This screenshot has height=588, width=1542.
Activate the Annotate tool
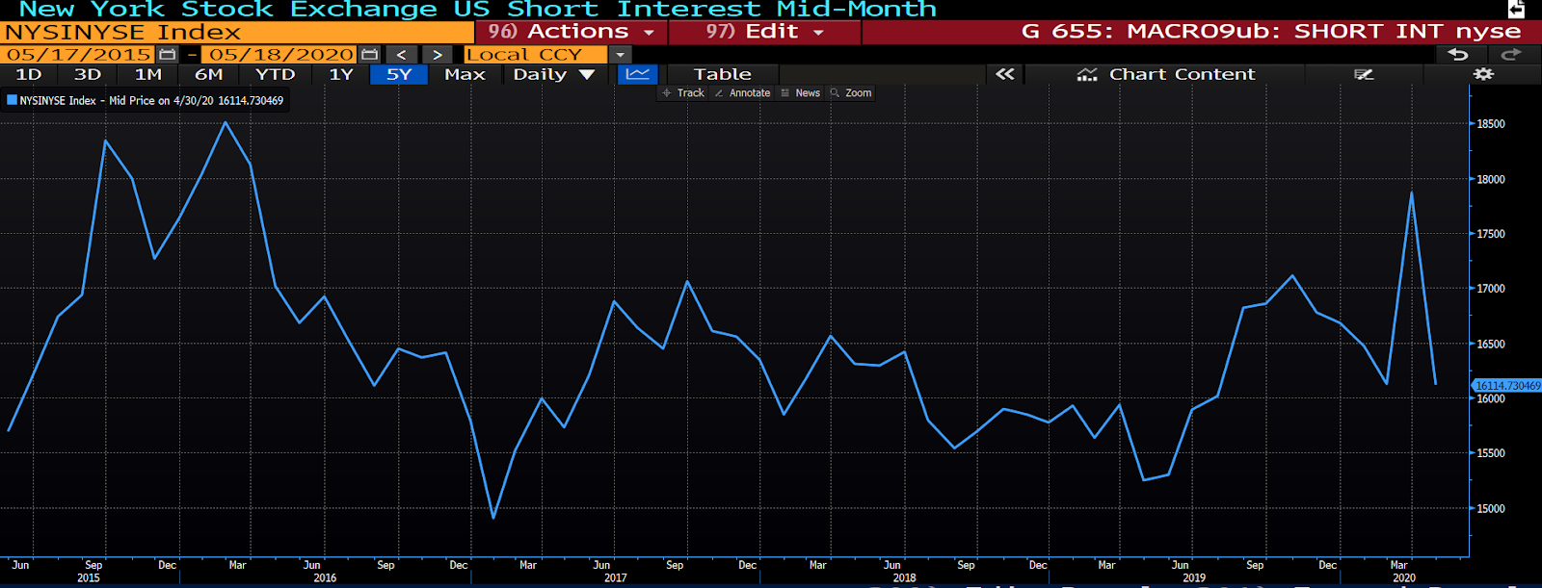(x=742, y=93)
